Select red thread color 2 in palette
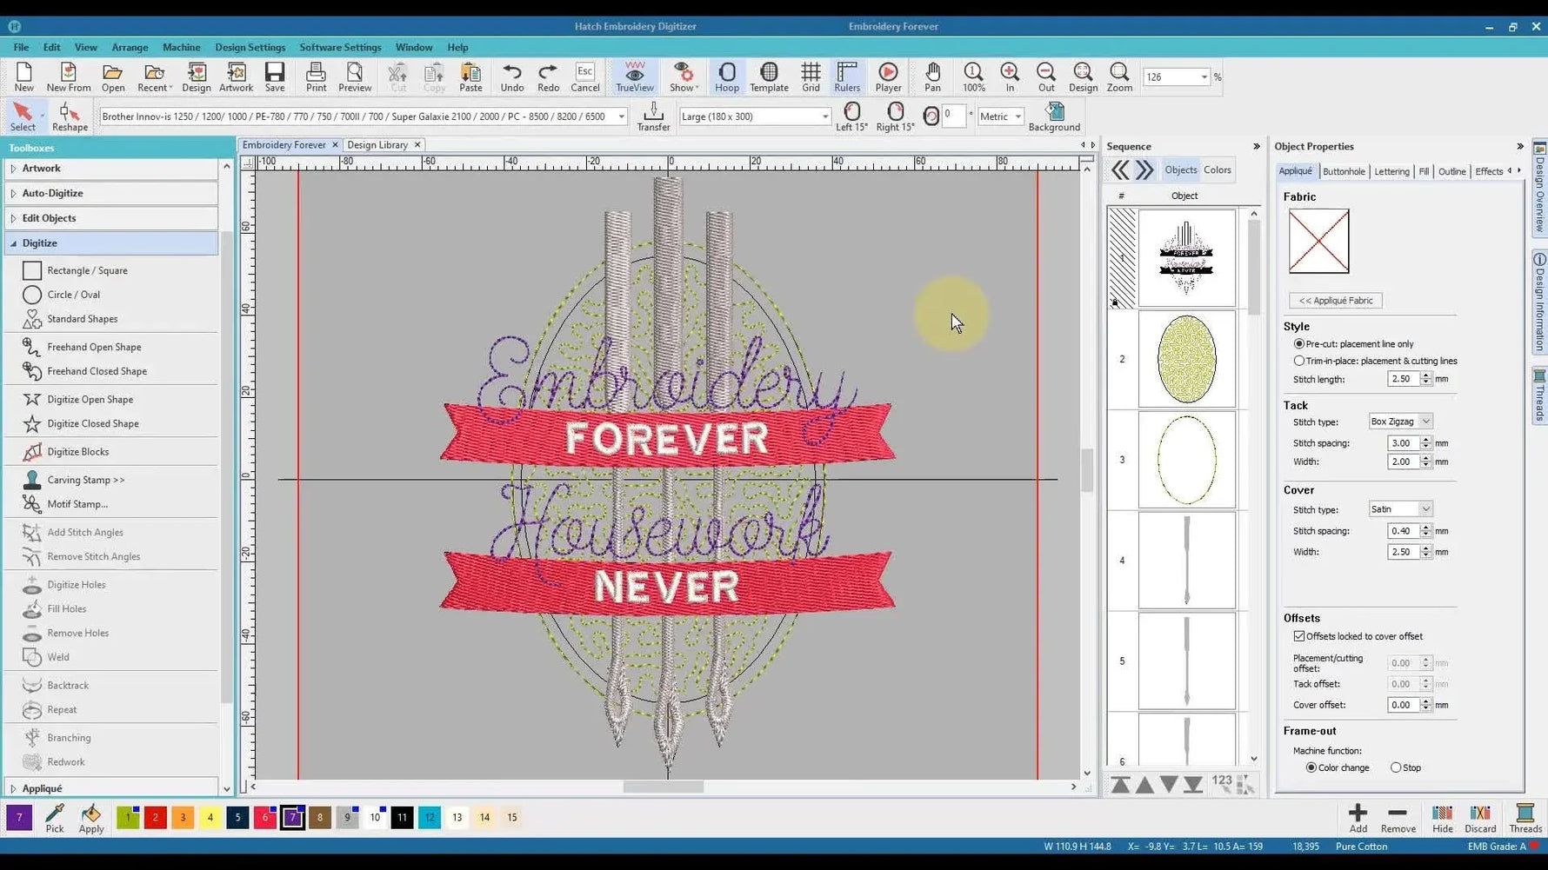This screenshot has width=1548, height=870. 155,817
